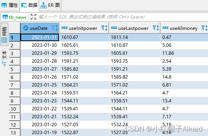Select row number 2 header
This screenshot has height=136, width=208.
click(15, 45)
